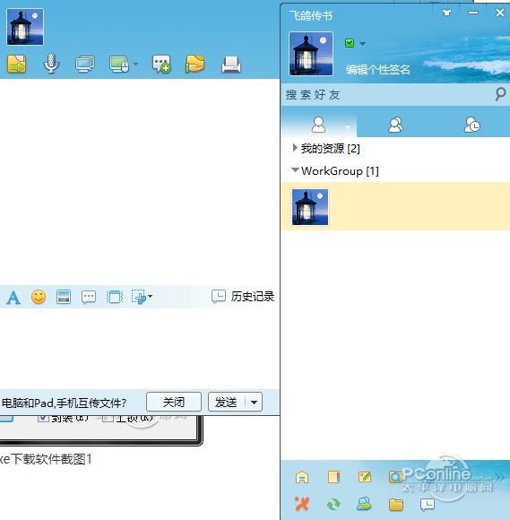Insert a picture using the image icon
This screenshot has height=520, width=510.
[64, 297]
